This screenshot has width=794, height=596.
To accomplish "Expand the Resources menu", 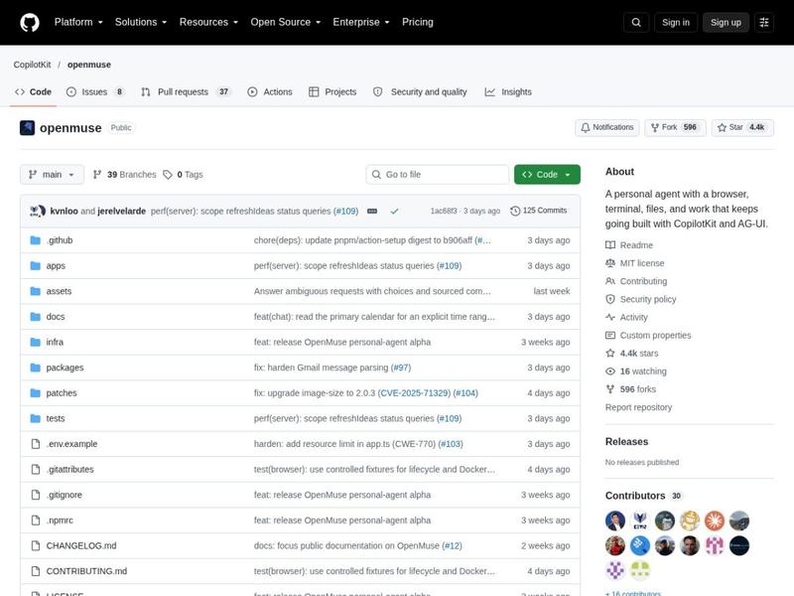I will [x=208, y=22].
